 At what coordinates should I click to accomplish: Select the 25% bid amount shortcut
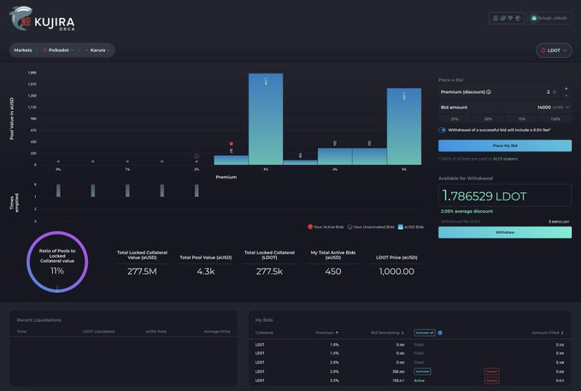(455, 119)
